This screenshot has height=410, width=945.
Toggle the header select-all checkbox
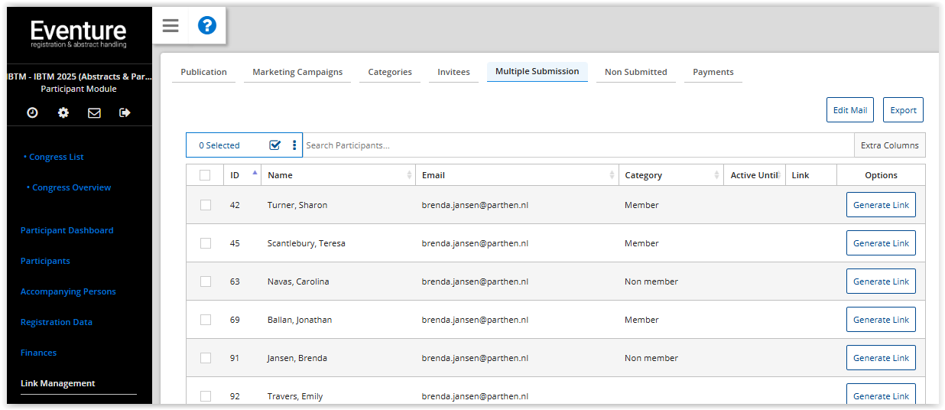205,175
